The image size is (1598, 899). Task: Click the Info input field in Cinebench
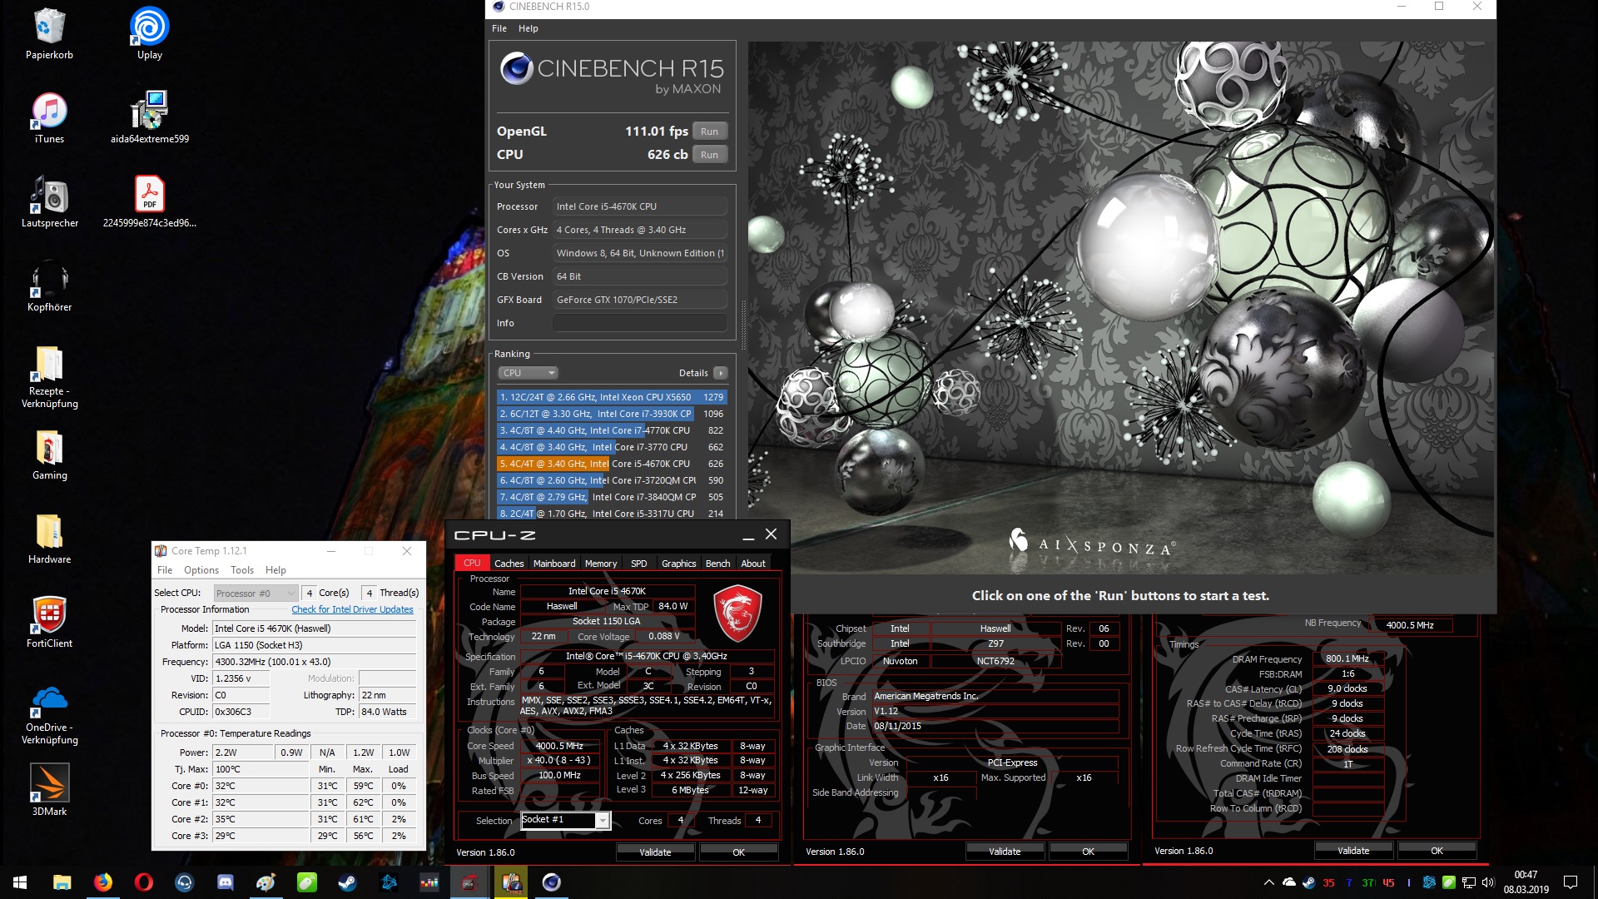tap(640, 323)
